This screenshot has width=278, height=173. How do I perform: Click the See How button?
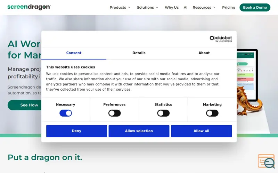tap(25, 105)
